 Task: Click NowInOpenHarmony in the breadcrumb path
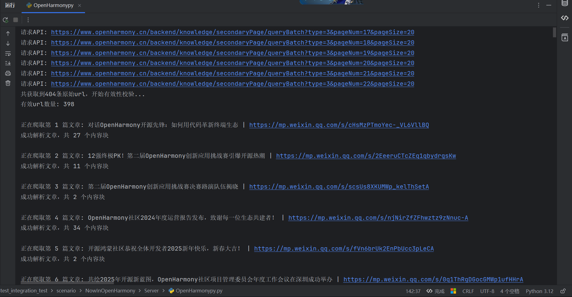coord(110,291)
